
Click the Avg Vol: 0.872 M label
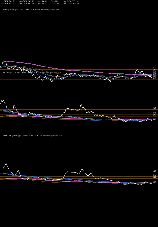[71, 1]
